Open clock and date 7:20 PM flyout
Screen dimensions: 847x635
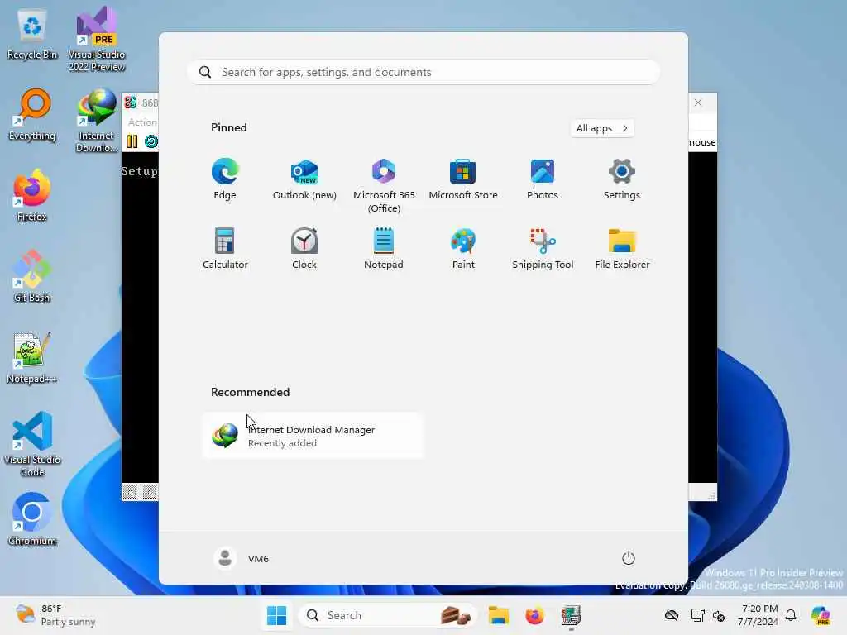758,615
